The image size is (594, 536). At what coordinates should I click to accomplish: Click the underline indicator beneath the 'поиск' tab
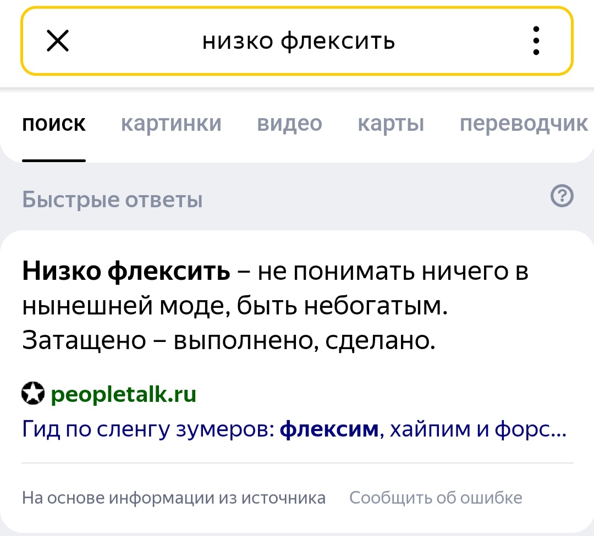click(x=54, y=161)
